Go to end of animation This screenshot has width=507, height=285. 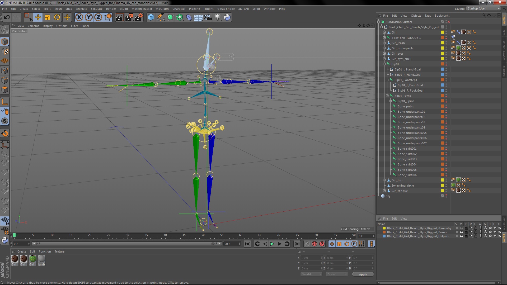tap(297, 244)
